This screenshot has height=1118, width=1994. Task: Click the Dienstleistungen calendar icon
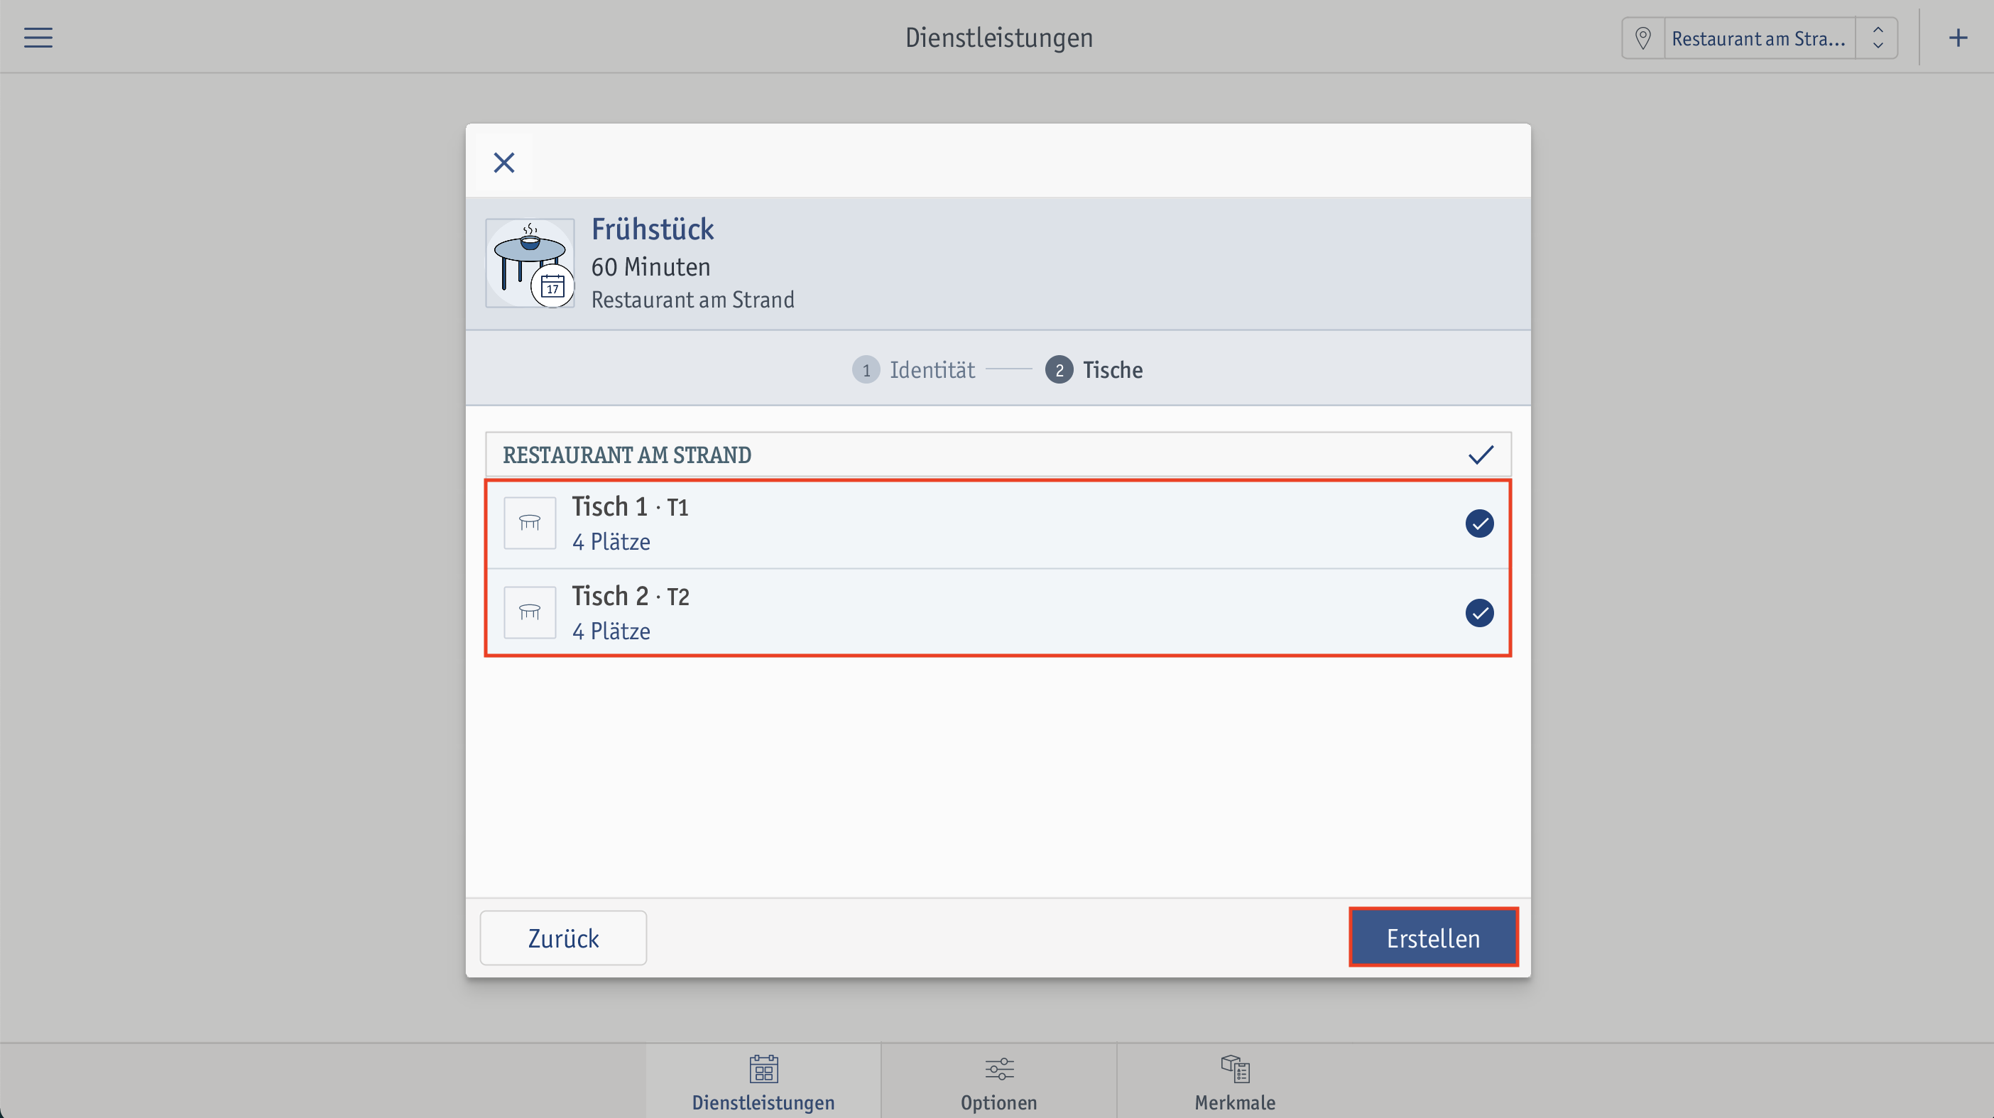click(763, 1069)
